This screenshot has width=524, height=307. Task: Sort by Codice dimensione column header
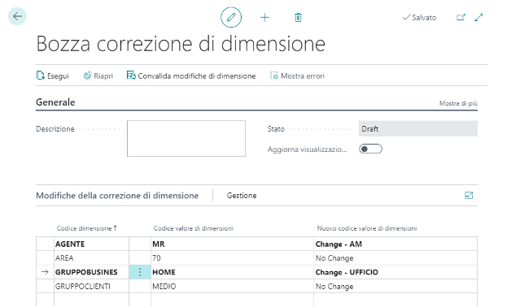(x=86, y=228)
